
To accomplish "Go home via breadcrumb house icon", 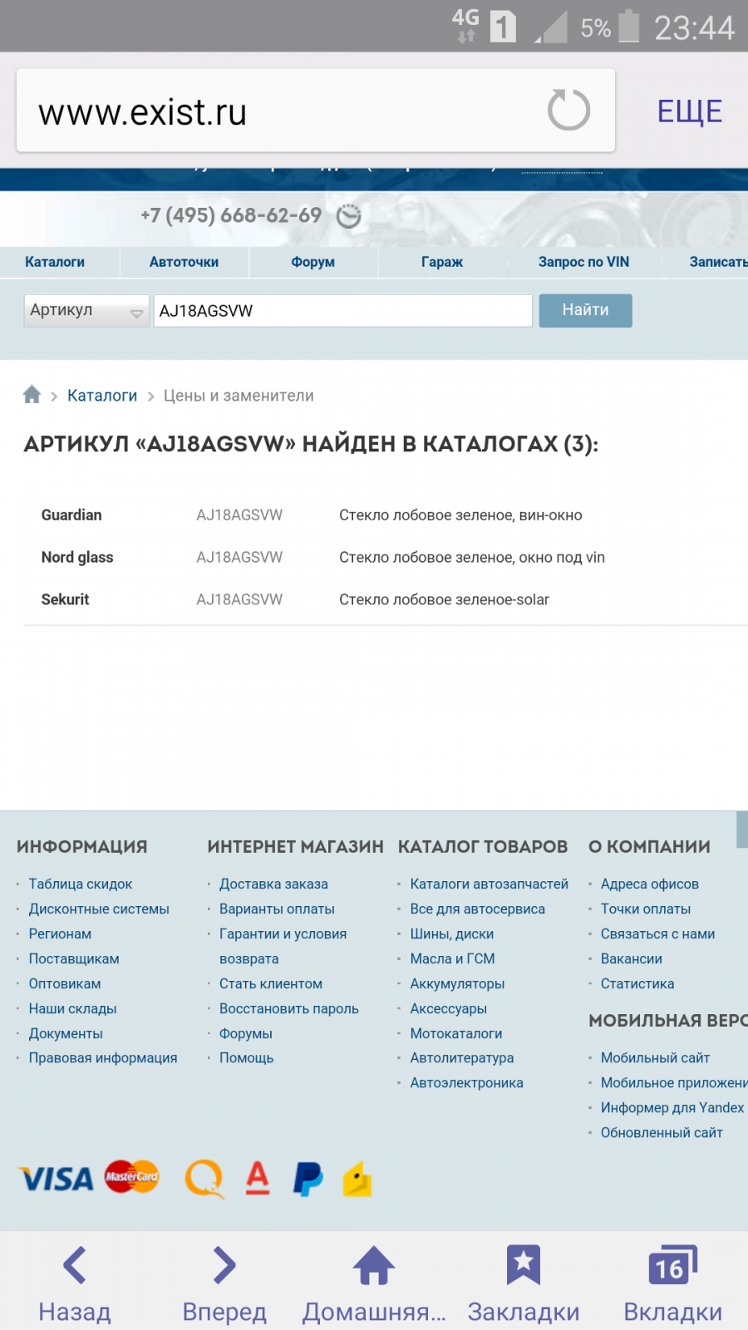I will coord(32,394).
